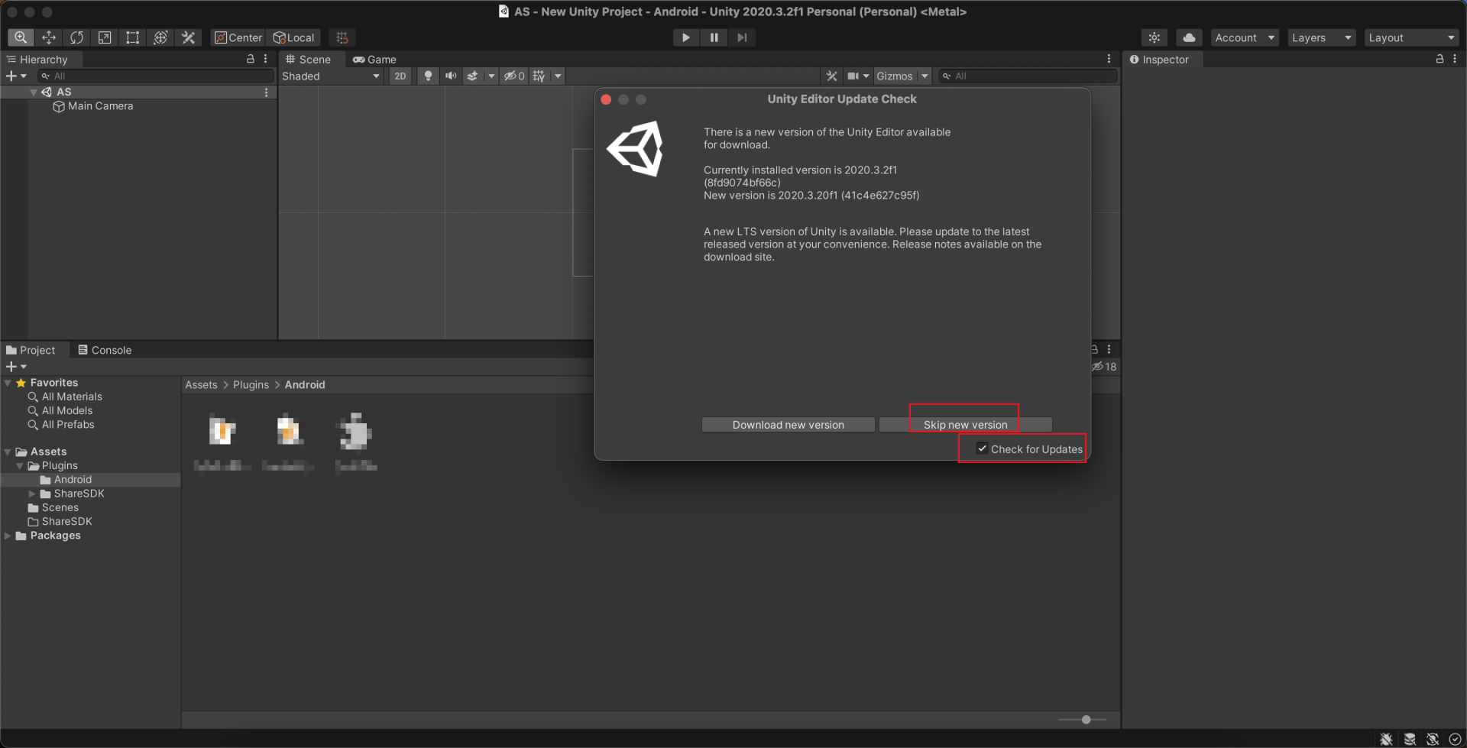Switch to the Scene tab
Image resolution: width=1467 pixels, height=748 pixels.
tap(309, 60)
